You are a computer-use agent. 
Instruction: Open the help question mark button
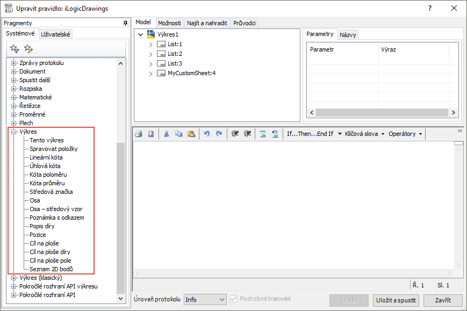[430, 9]
